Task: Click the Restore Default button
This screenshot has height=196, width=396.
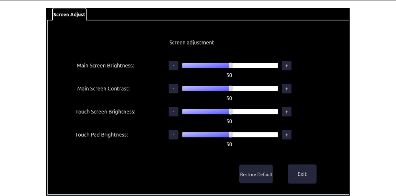Action: click(256, 174)
